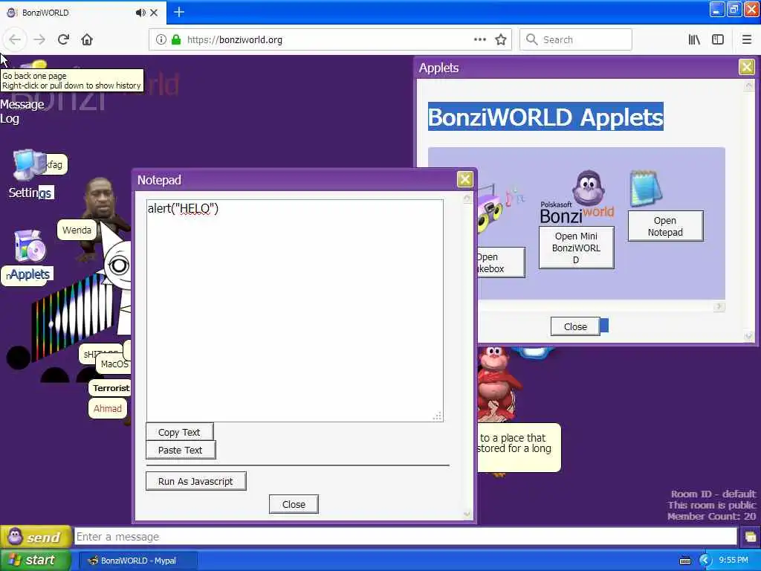The image size is (761, 571).
Task: Open the browser hamburger menu
Action: 747,39
